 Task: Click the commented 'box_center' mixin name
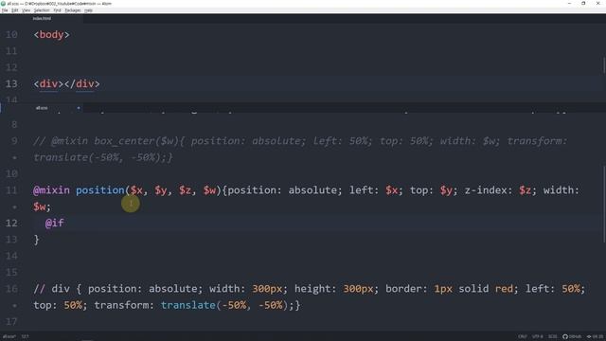[124, 141]
